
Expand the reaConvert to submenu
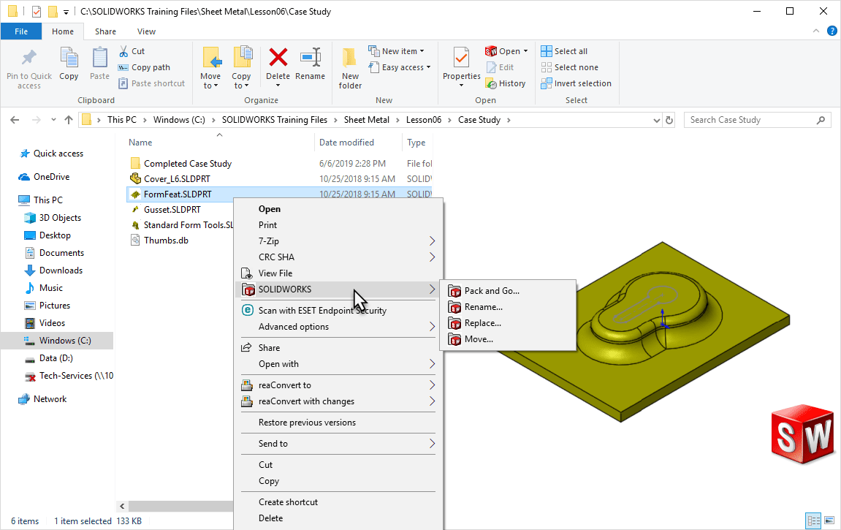pos(338,385)
